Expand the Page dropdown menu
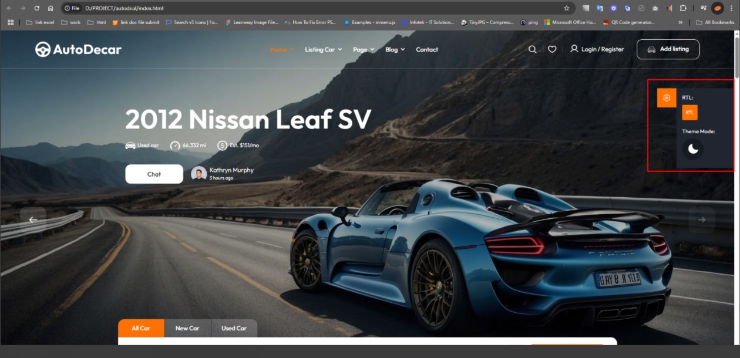 tap(364, 49)
